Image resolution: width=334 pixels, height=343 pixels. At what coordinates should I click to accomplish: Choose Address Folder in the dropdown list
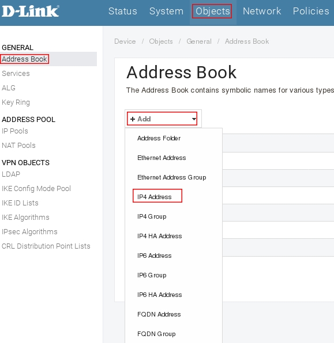click(x=159, y=138)
